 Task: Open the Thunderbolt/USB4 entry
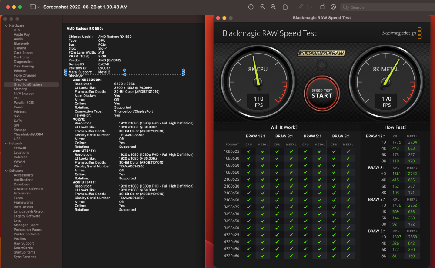coord(29,134)
